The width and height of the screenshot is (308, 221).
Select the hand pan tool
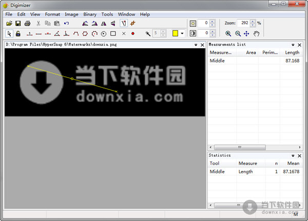[x=256, y=34]
